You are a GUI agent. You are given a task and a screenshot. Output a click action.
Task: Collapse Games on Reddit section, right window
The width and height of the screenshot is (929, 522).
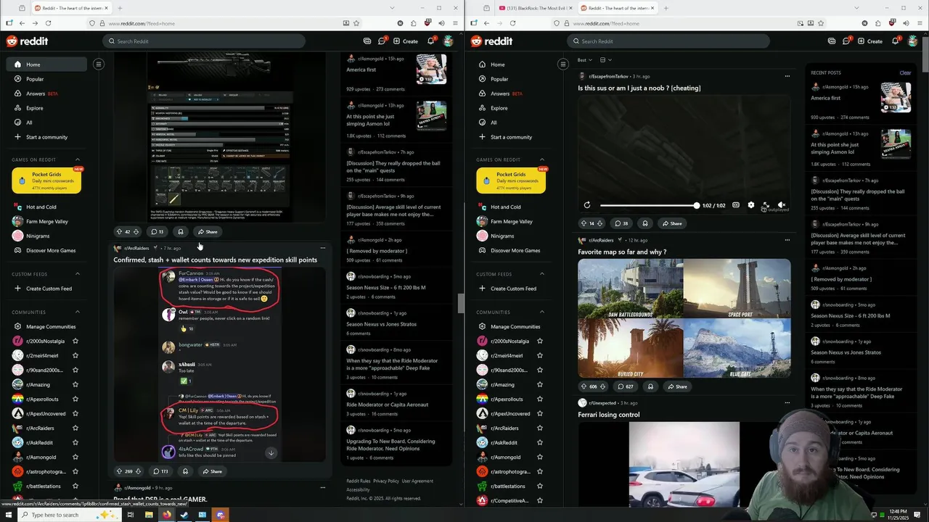[542, 159]
